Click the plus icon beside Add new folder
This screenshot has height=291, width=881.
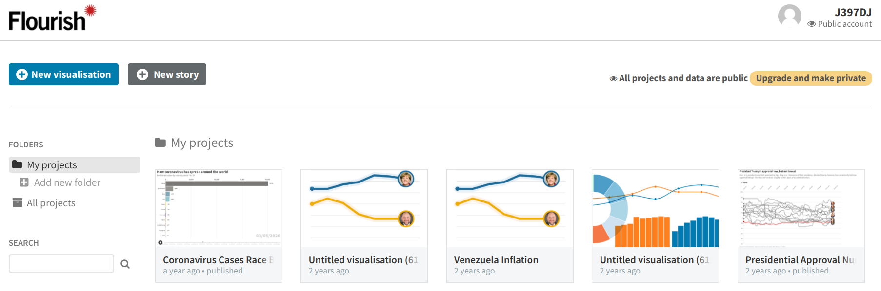pos(24,182)
